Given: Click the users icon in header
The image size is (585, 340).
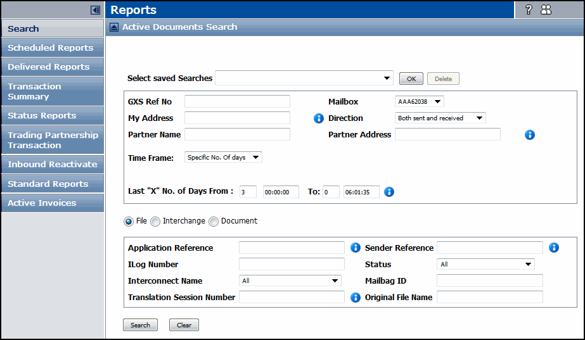Looking at the screenshot, I should 546,9.
